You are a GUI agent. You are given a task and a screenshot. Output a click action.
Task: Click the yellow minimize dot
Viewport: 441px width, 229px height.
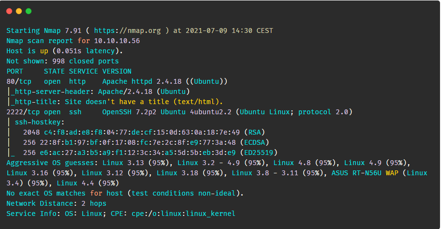pyautogui.click(x=19, y=11)
